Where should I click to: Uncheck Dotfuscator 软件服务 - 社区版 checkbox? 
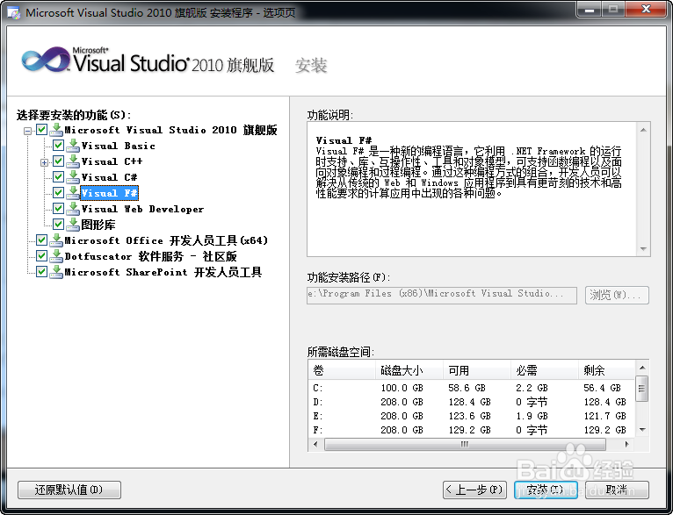tap(41, 256)
